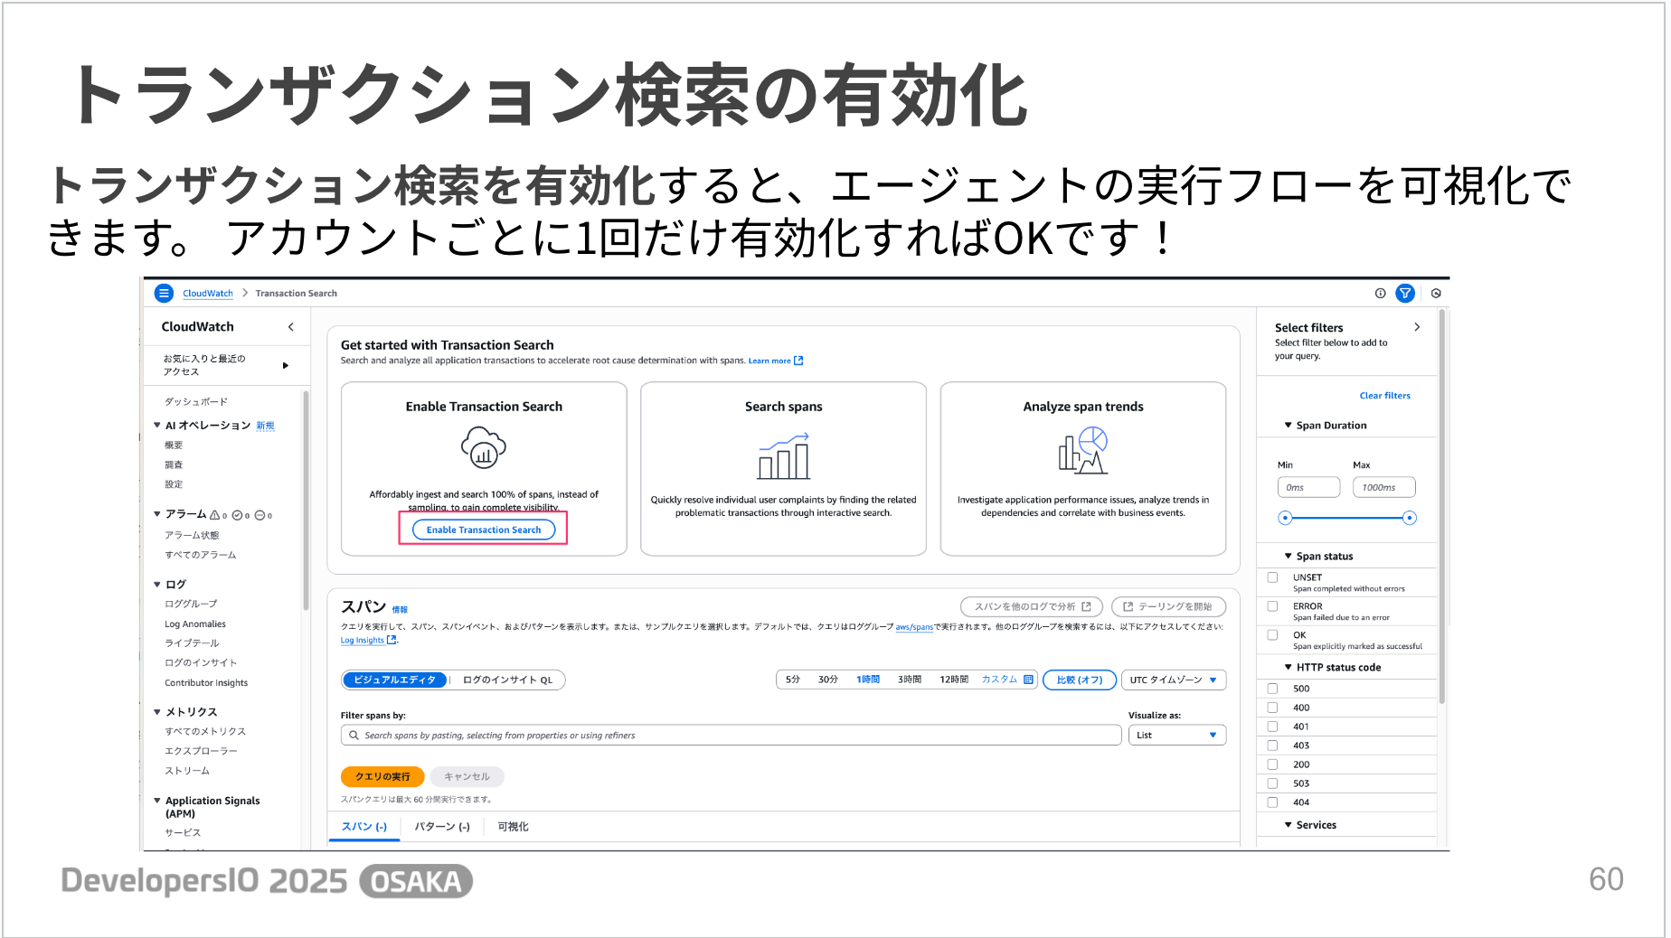Click the Clear filters link
The image size is (1671, 938).
(1384, 396)
